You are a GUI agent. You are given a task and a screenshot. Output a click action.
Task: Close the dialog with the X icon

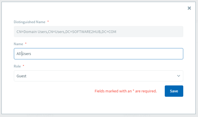click(189, 8)
